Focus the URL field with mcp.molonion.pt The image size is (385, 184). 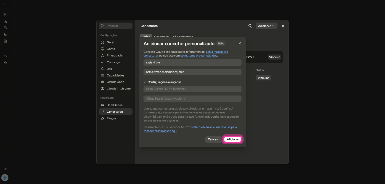tap(193, 72)
